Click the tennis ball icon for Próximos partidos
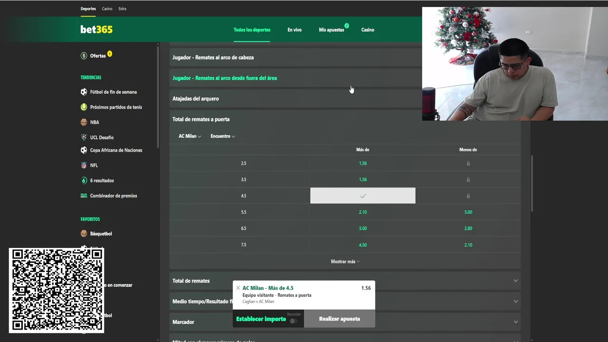608x342 pixels. pyautogui.click(x=84, y=107)
